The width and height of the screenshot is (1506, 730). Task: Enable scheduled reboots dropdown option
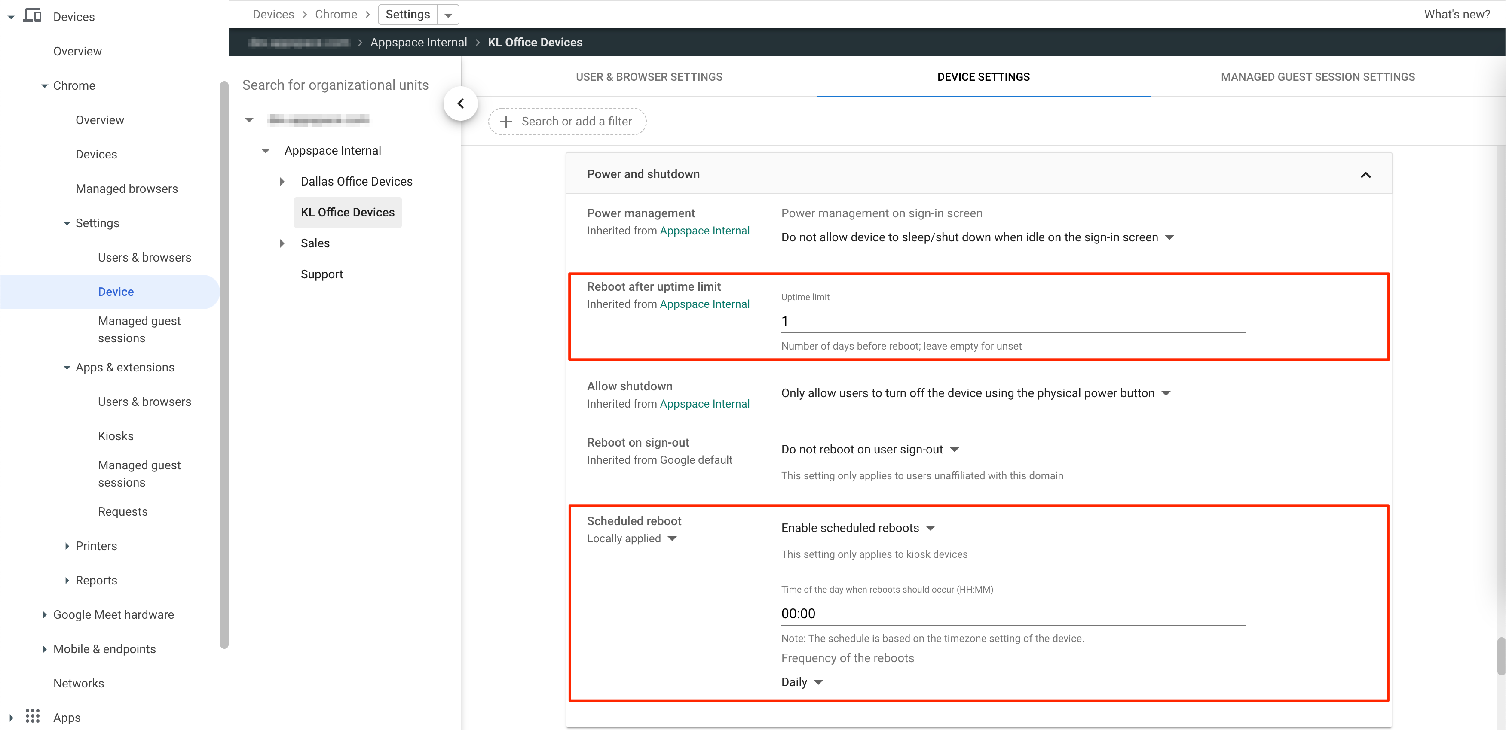tap(858, 528)
